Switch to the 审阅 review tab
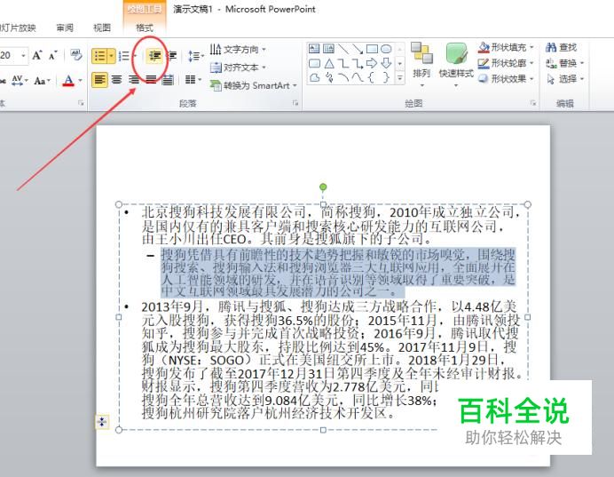 [65, 28]
